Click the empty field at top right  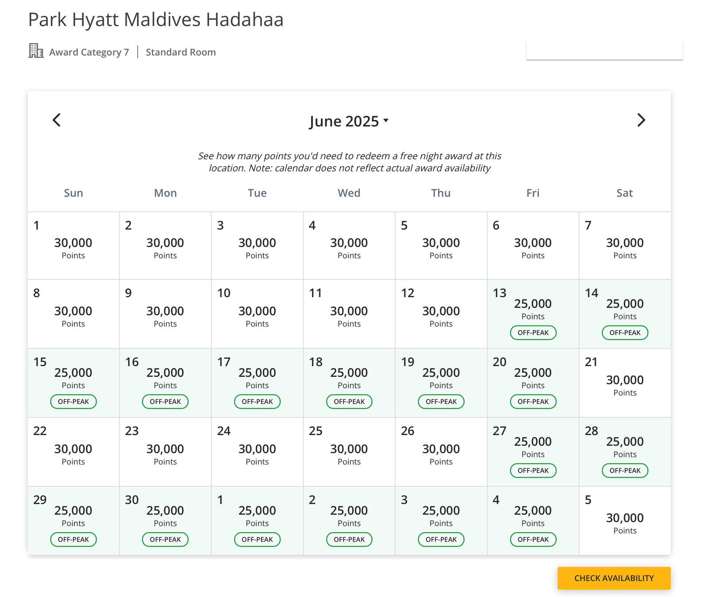(604, 50)
